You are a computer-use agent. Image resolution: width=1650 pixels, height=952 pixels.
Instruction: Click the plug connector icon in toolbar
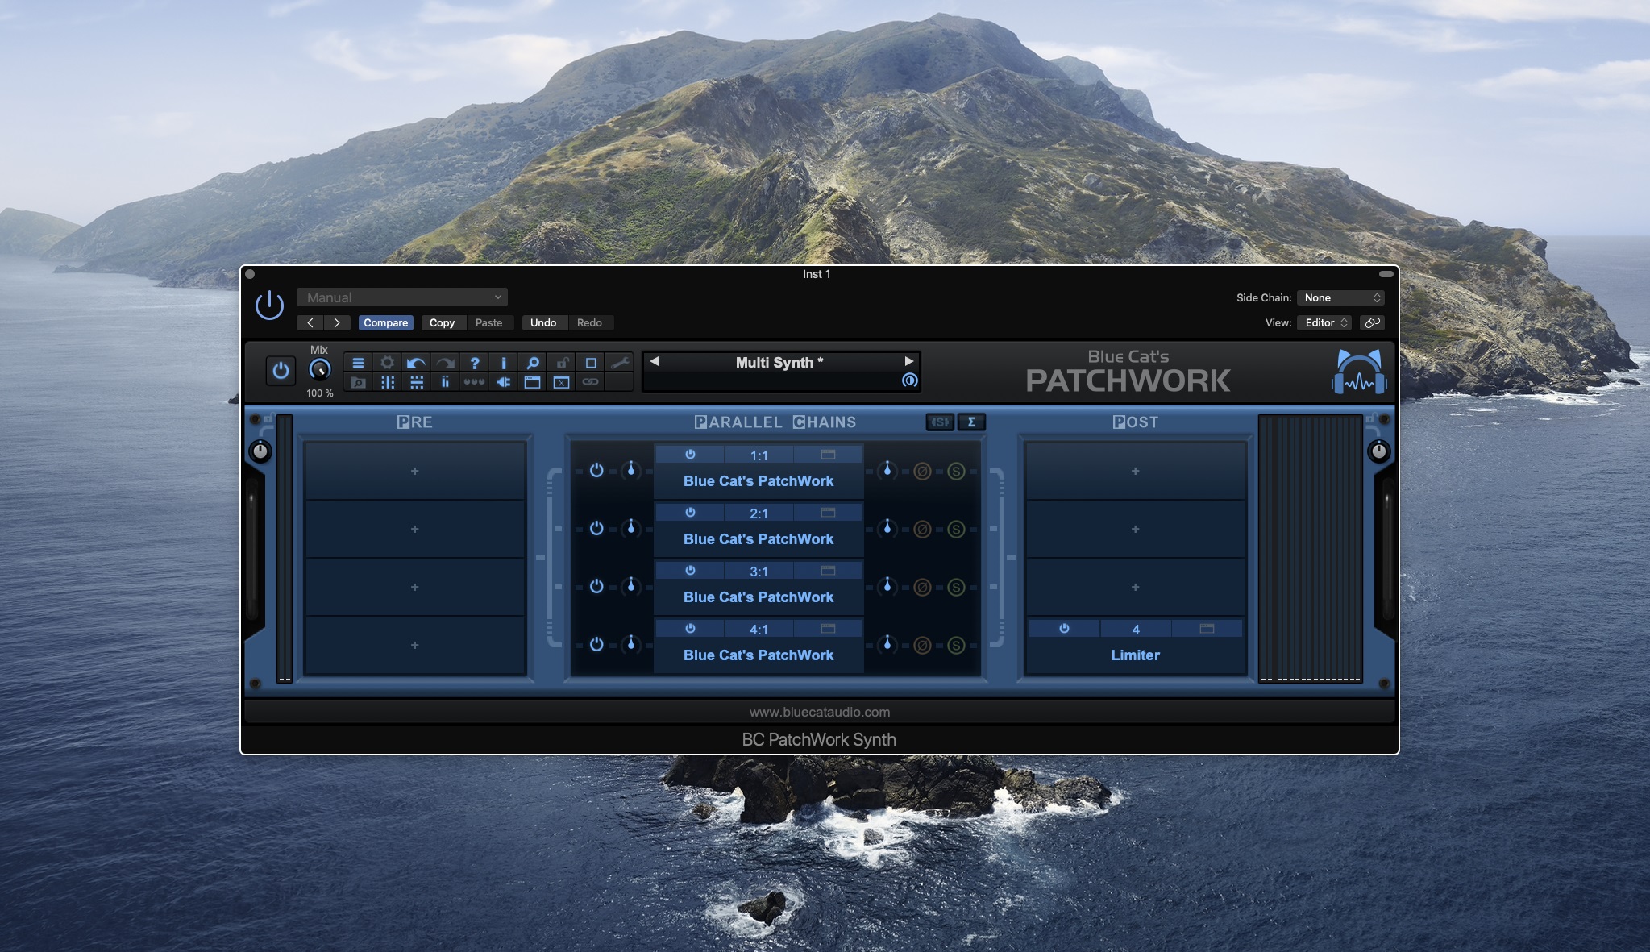coord(503,382)
